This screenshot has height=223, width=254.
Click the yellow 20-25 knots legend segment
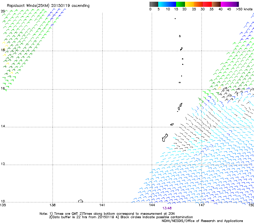pyautogui.click(x=189, y=4)
